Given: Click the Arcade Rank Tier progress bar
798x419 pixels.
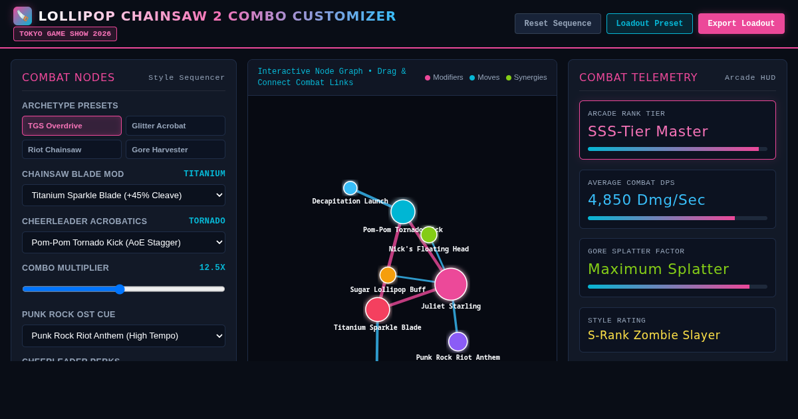Looking at the screenshot, I should [x=678, y=149].
